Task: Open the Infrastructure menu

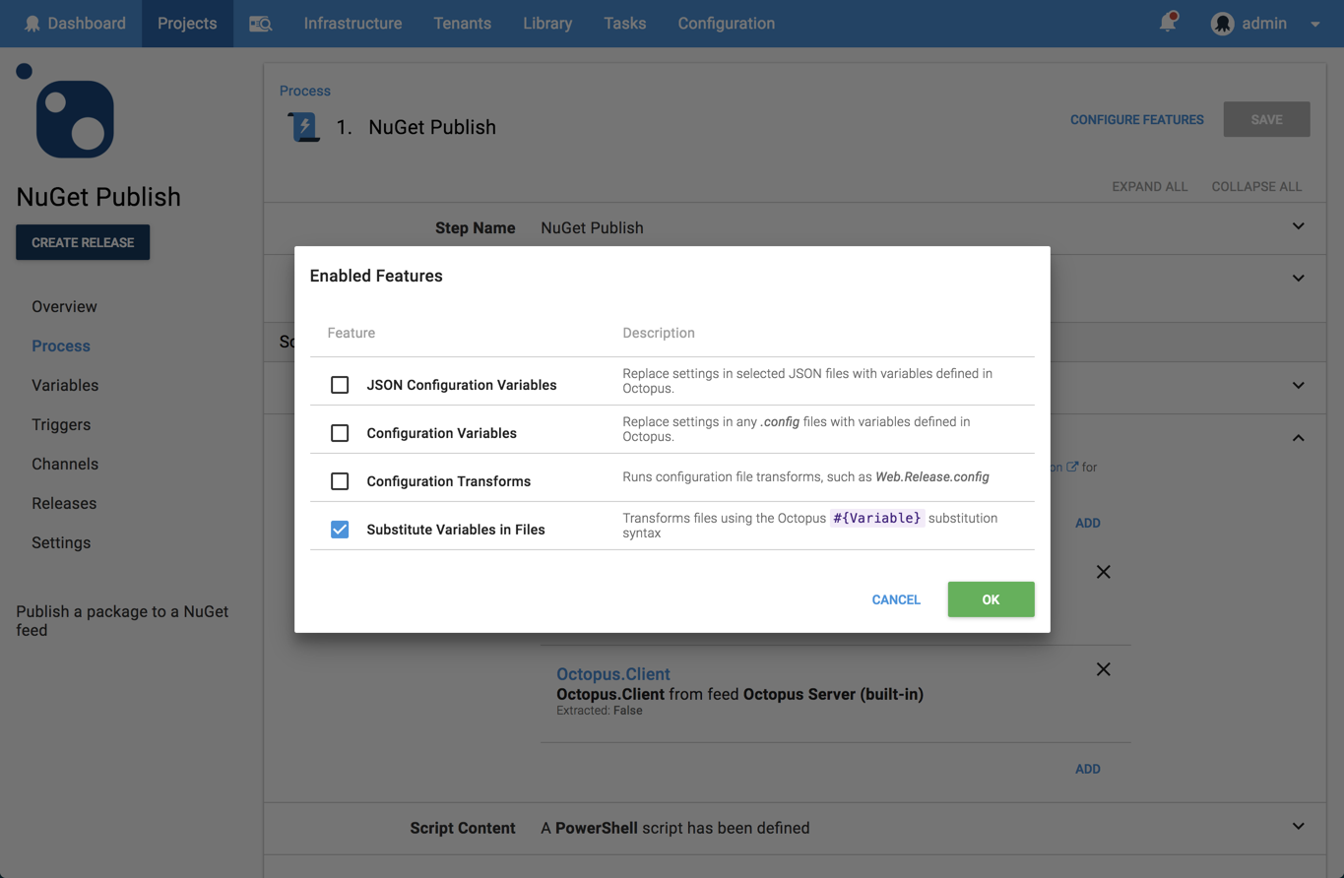Action: click(352, 24)
